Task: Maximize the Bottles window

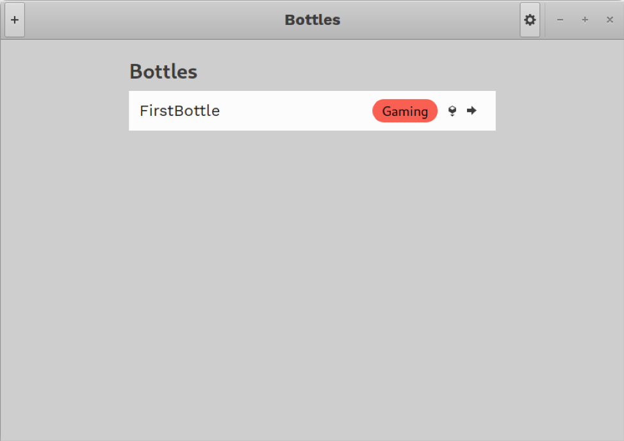Action: tap(585, 20)
